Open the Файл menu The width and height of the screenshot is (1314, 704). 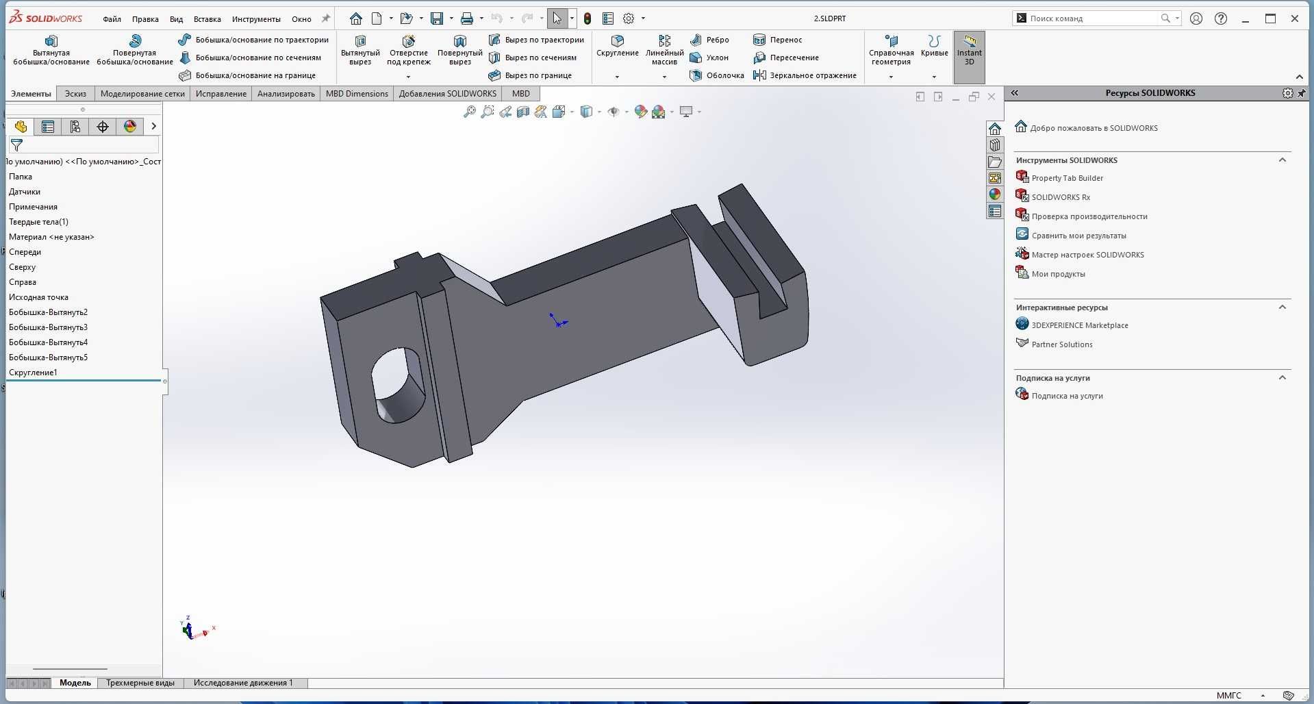112,19
